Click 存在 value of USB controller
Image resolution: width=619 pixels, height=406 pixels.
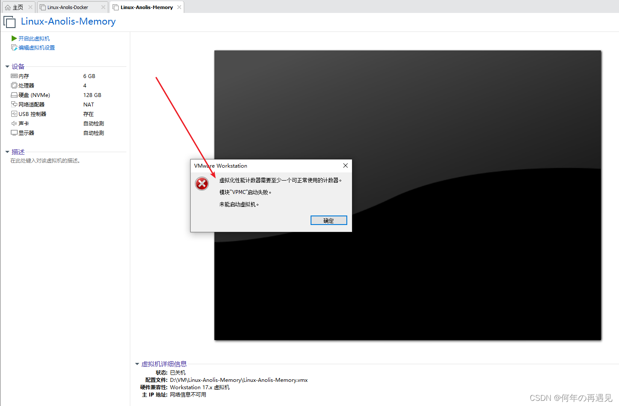[88, 114]
